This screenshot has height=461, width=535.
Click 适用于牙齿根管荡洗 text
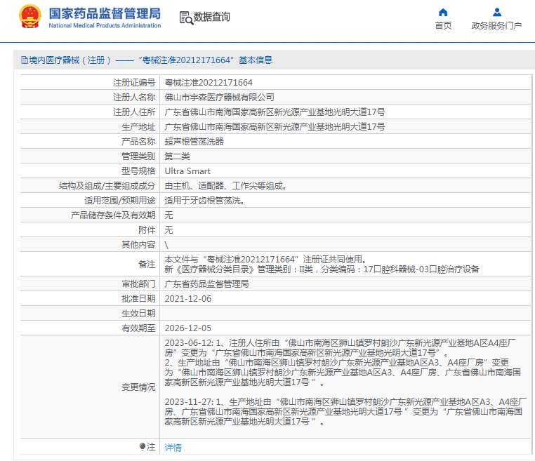pos(204,200)
